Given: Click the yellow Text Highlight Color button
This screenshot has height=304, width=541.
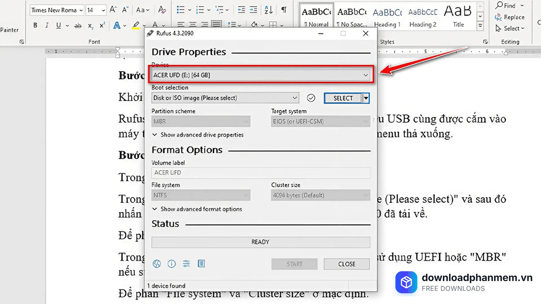Looking at the screenshot, I should [x=135, y=26].
